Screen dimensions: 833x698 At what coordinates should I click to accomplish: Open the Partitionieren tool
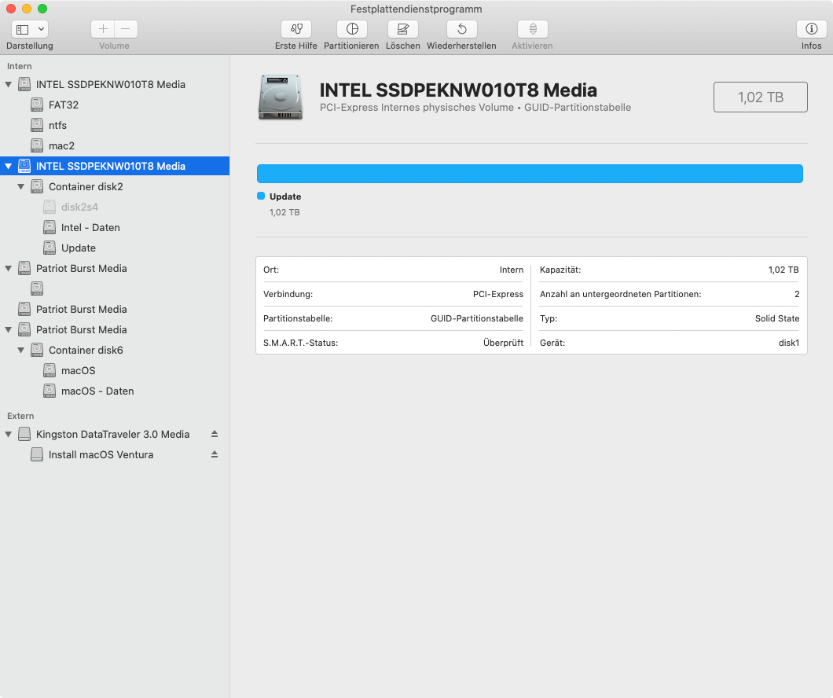[x=351, y=29]
